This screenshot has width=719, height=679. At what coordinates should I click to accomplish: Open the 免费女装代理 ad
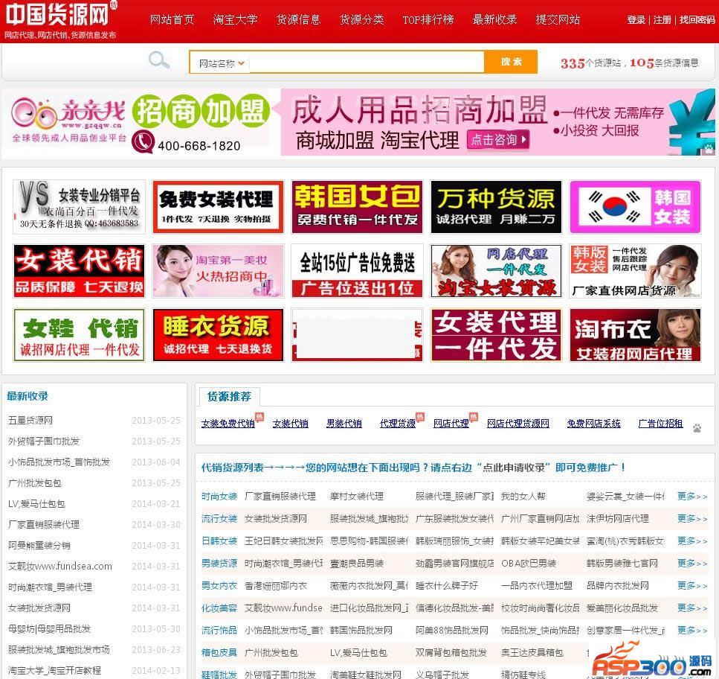(x=219, y=207)
